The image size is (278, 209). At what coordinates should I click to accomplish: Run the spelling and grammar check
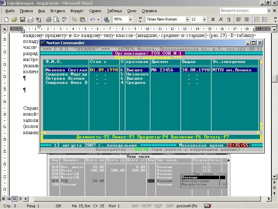[64, 20]
